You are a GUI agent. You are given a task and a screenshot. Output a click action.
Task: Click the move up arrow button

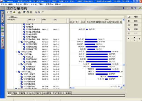coord(134,37)
